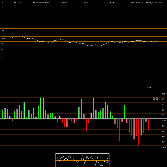Click the RSI axis label 50
The height and width of the screenshot is (167, 167).
tap(2, 44)
